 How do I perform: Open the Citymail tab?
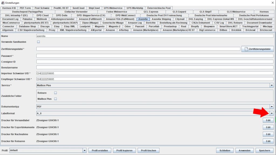click(180, 19)
